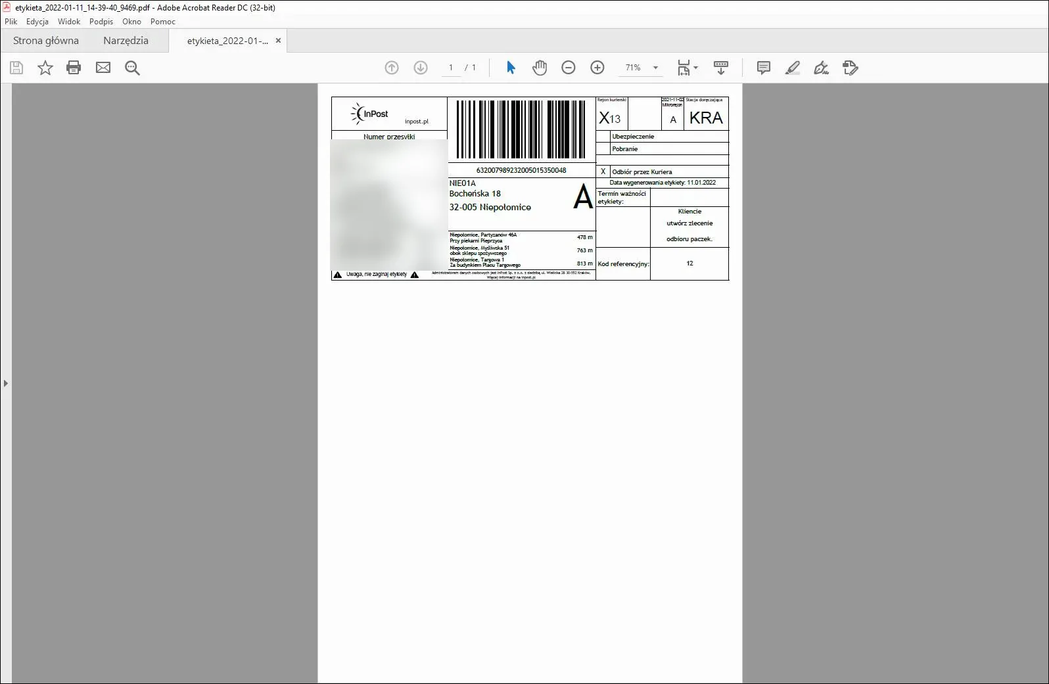Go to the next page arrow
Image resolution: width=1049 pixels, height=684 pixels.
click(x=421, y=68)
